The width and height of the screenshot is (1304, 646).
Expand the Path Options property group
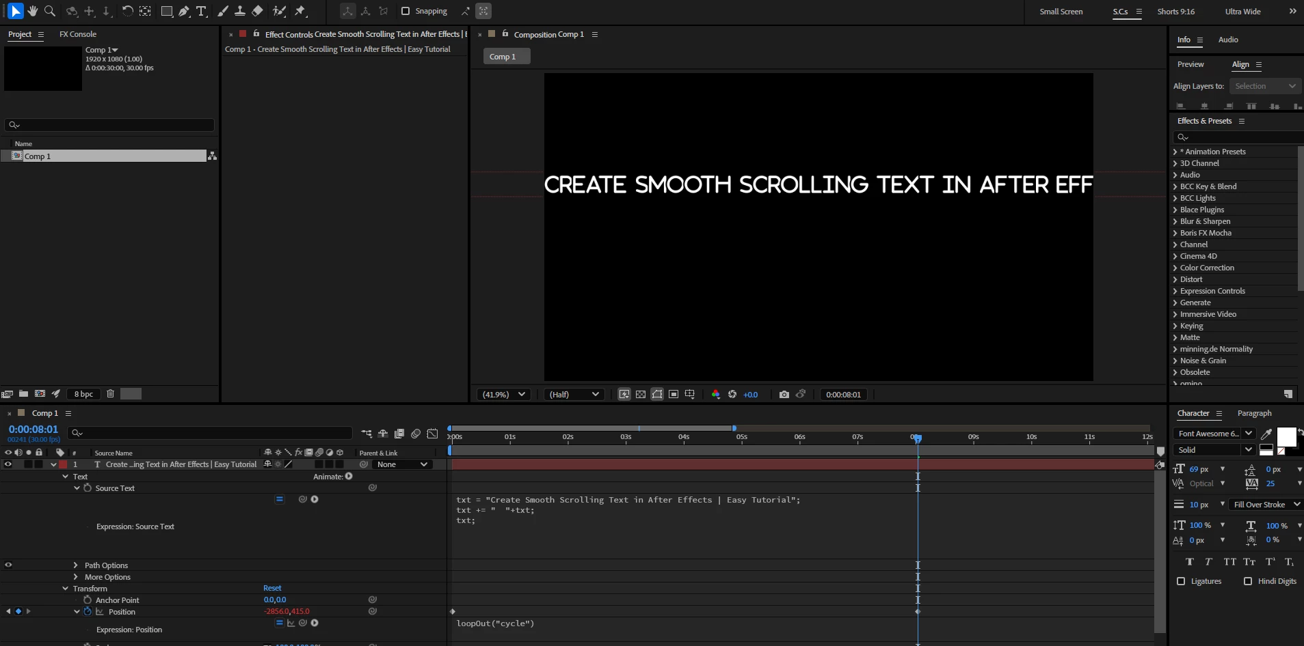pos(76,565)
